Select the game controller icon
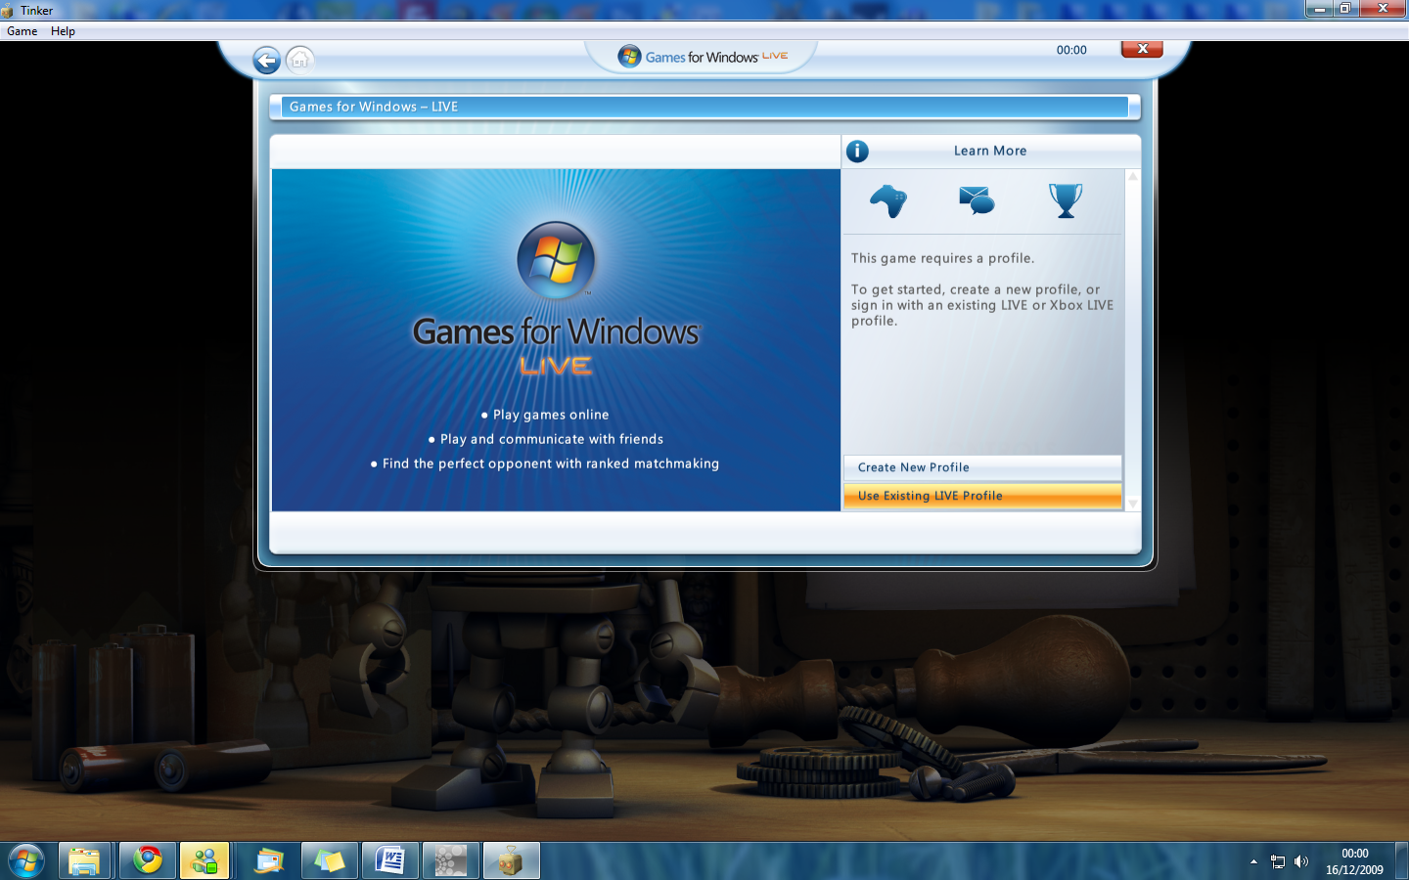This screenshot has height=880, width=1409. [x=888, y=201]
